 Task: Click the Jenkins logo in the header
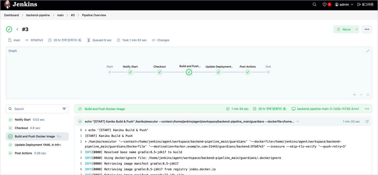21,4
